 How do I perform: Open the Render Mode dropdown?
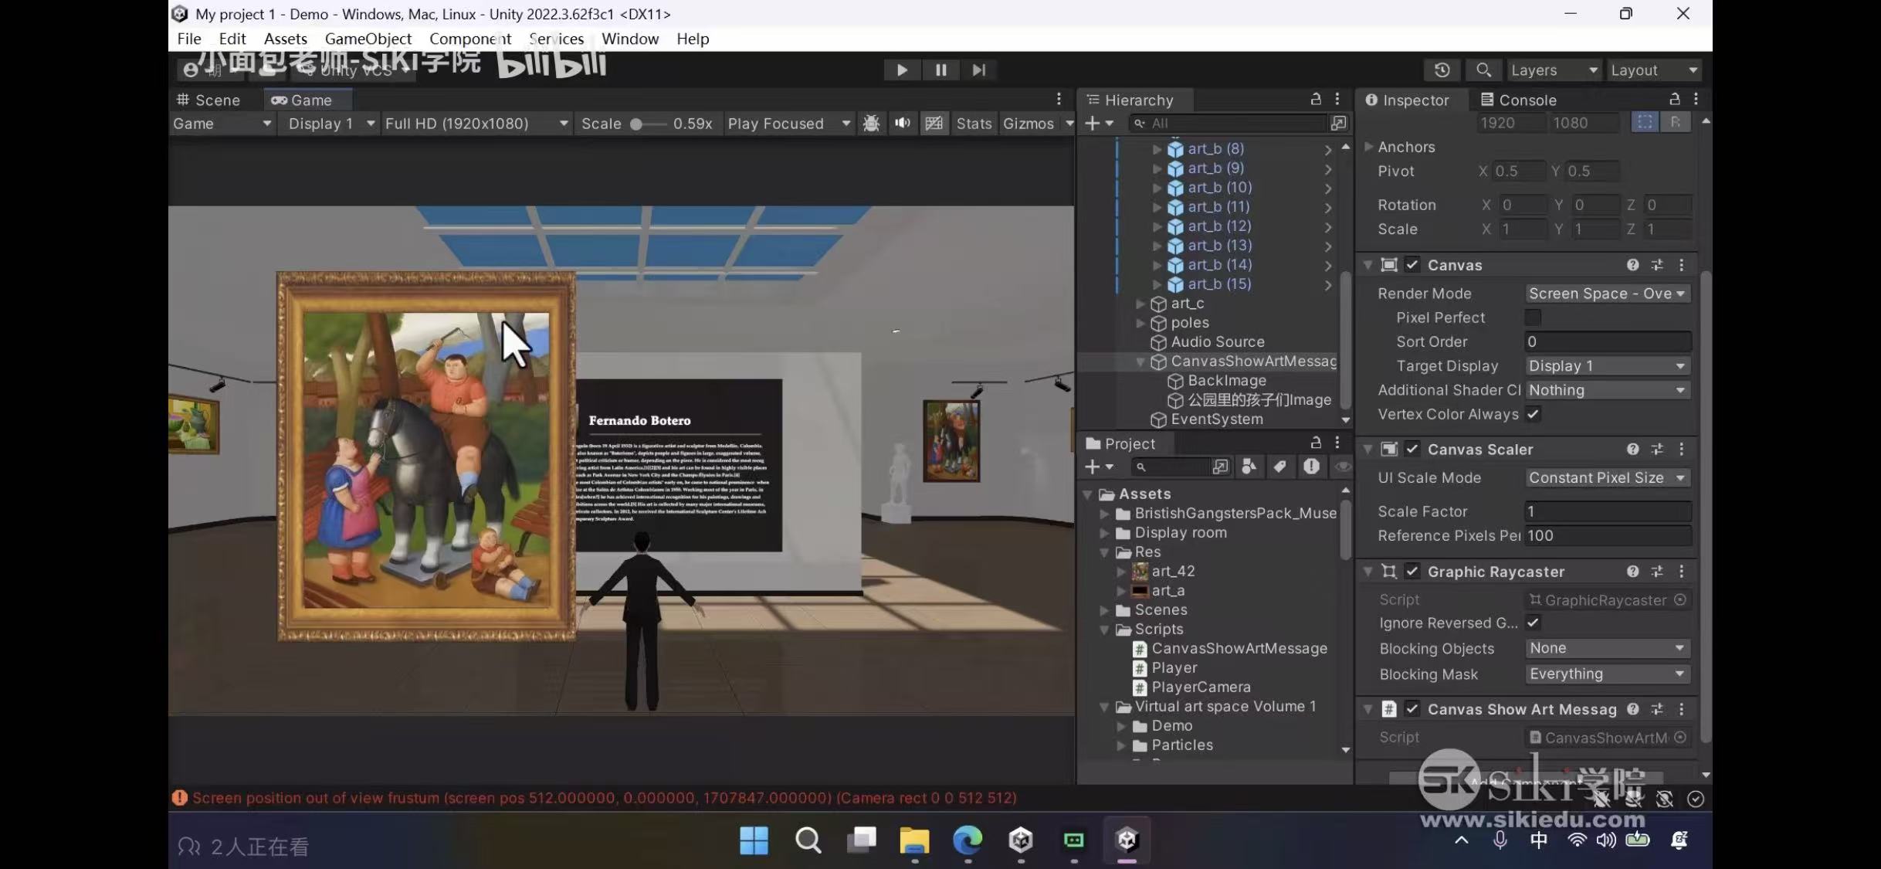[x=1608, y=294]
